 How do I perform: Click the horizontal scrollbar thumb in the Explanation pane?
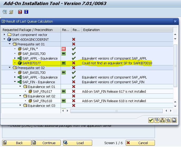click(116, 111)
